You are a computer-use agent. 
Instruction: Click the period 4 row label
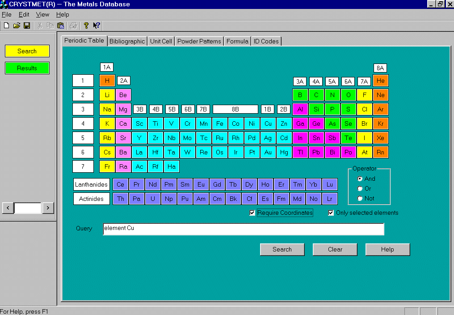(x=83, y=123)
